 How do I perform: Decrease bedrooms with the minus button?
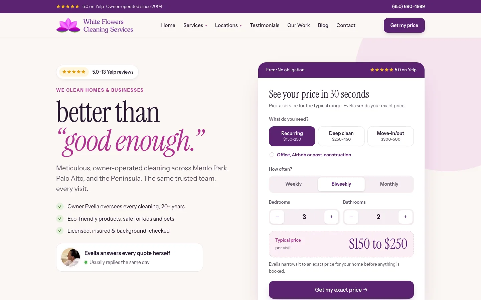pos(277,217)
